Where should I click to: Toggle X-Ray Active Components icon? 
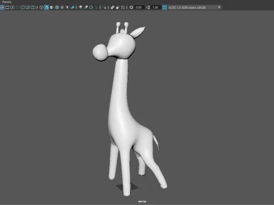coord(118,7)
